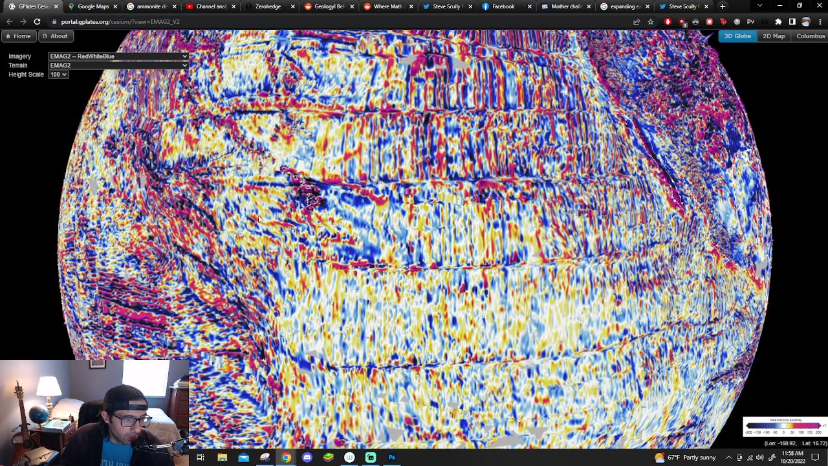Open the red Tp extension icon
The height and width of the screenshot is (466, 828).
(723, 21)
